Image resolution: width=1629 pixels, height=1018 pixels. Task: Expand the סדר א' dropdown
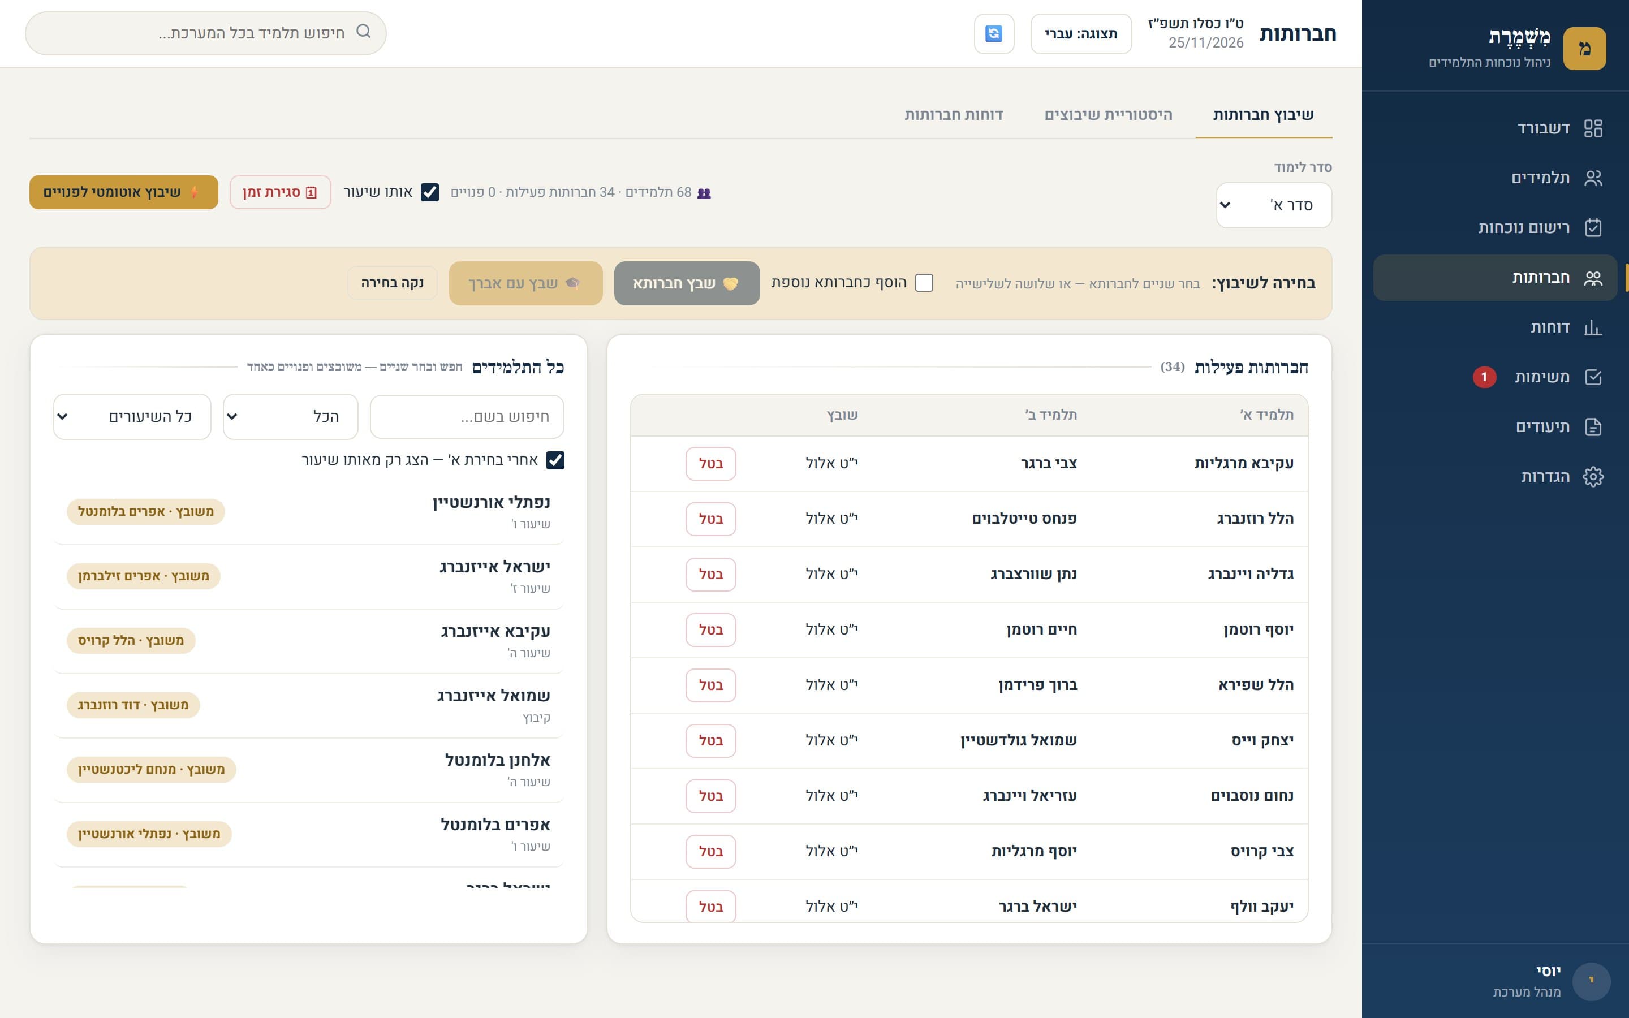[x=1274, y=205]
